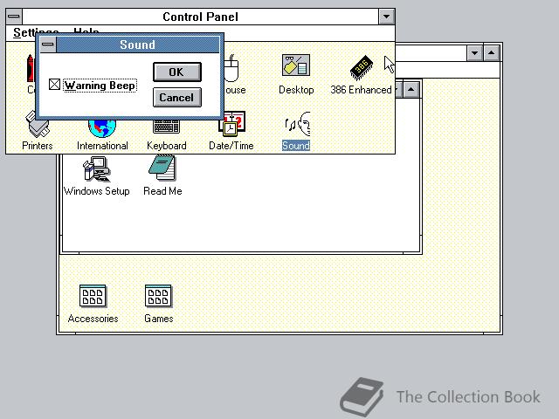The height and width of the screenshot is (419, 559).
Task: Select the Sound icon in Control Panel
Action: tap(297, 124)
